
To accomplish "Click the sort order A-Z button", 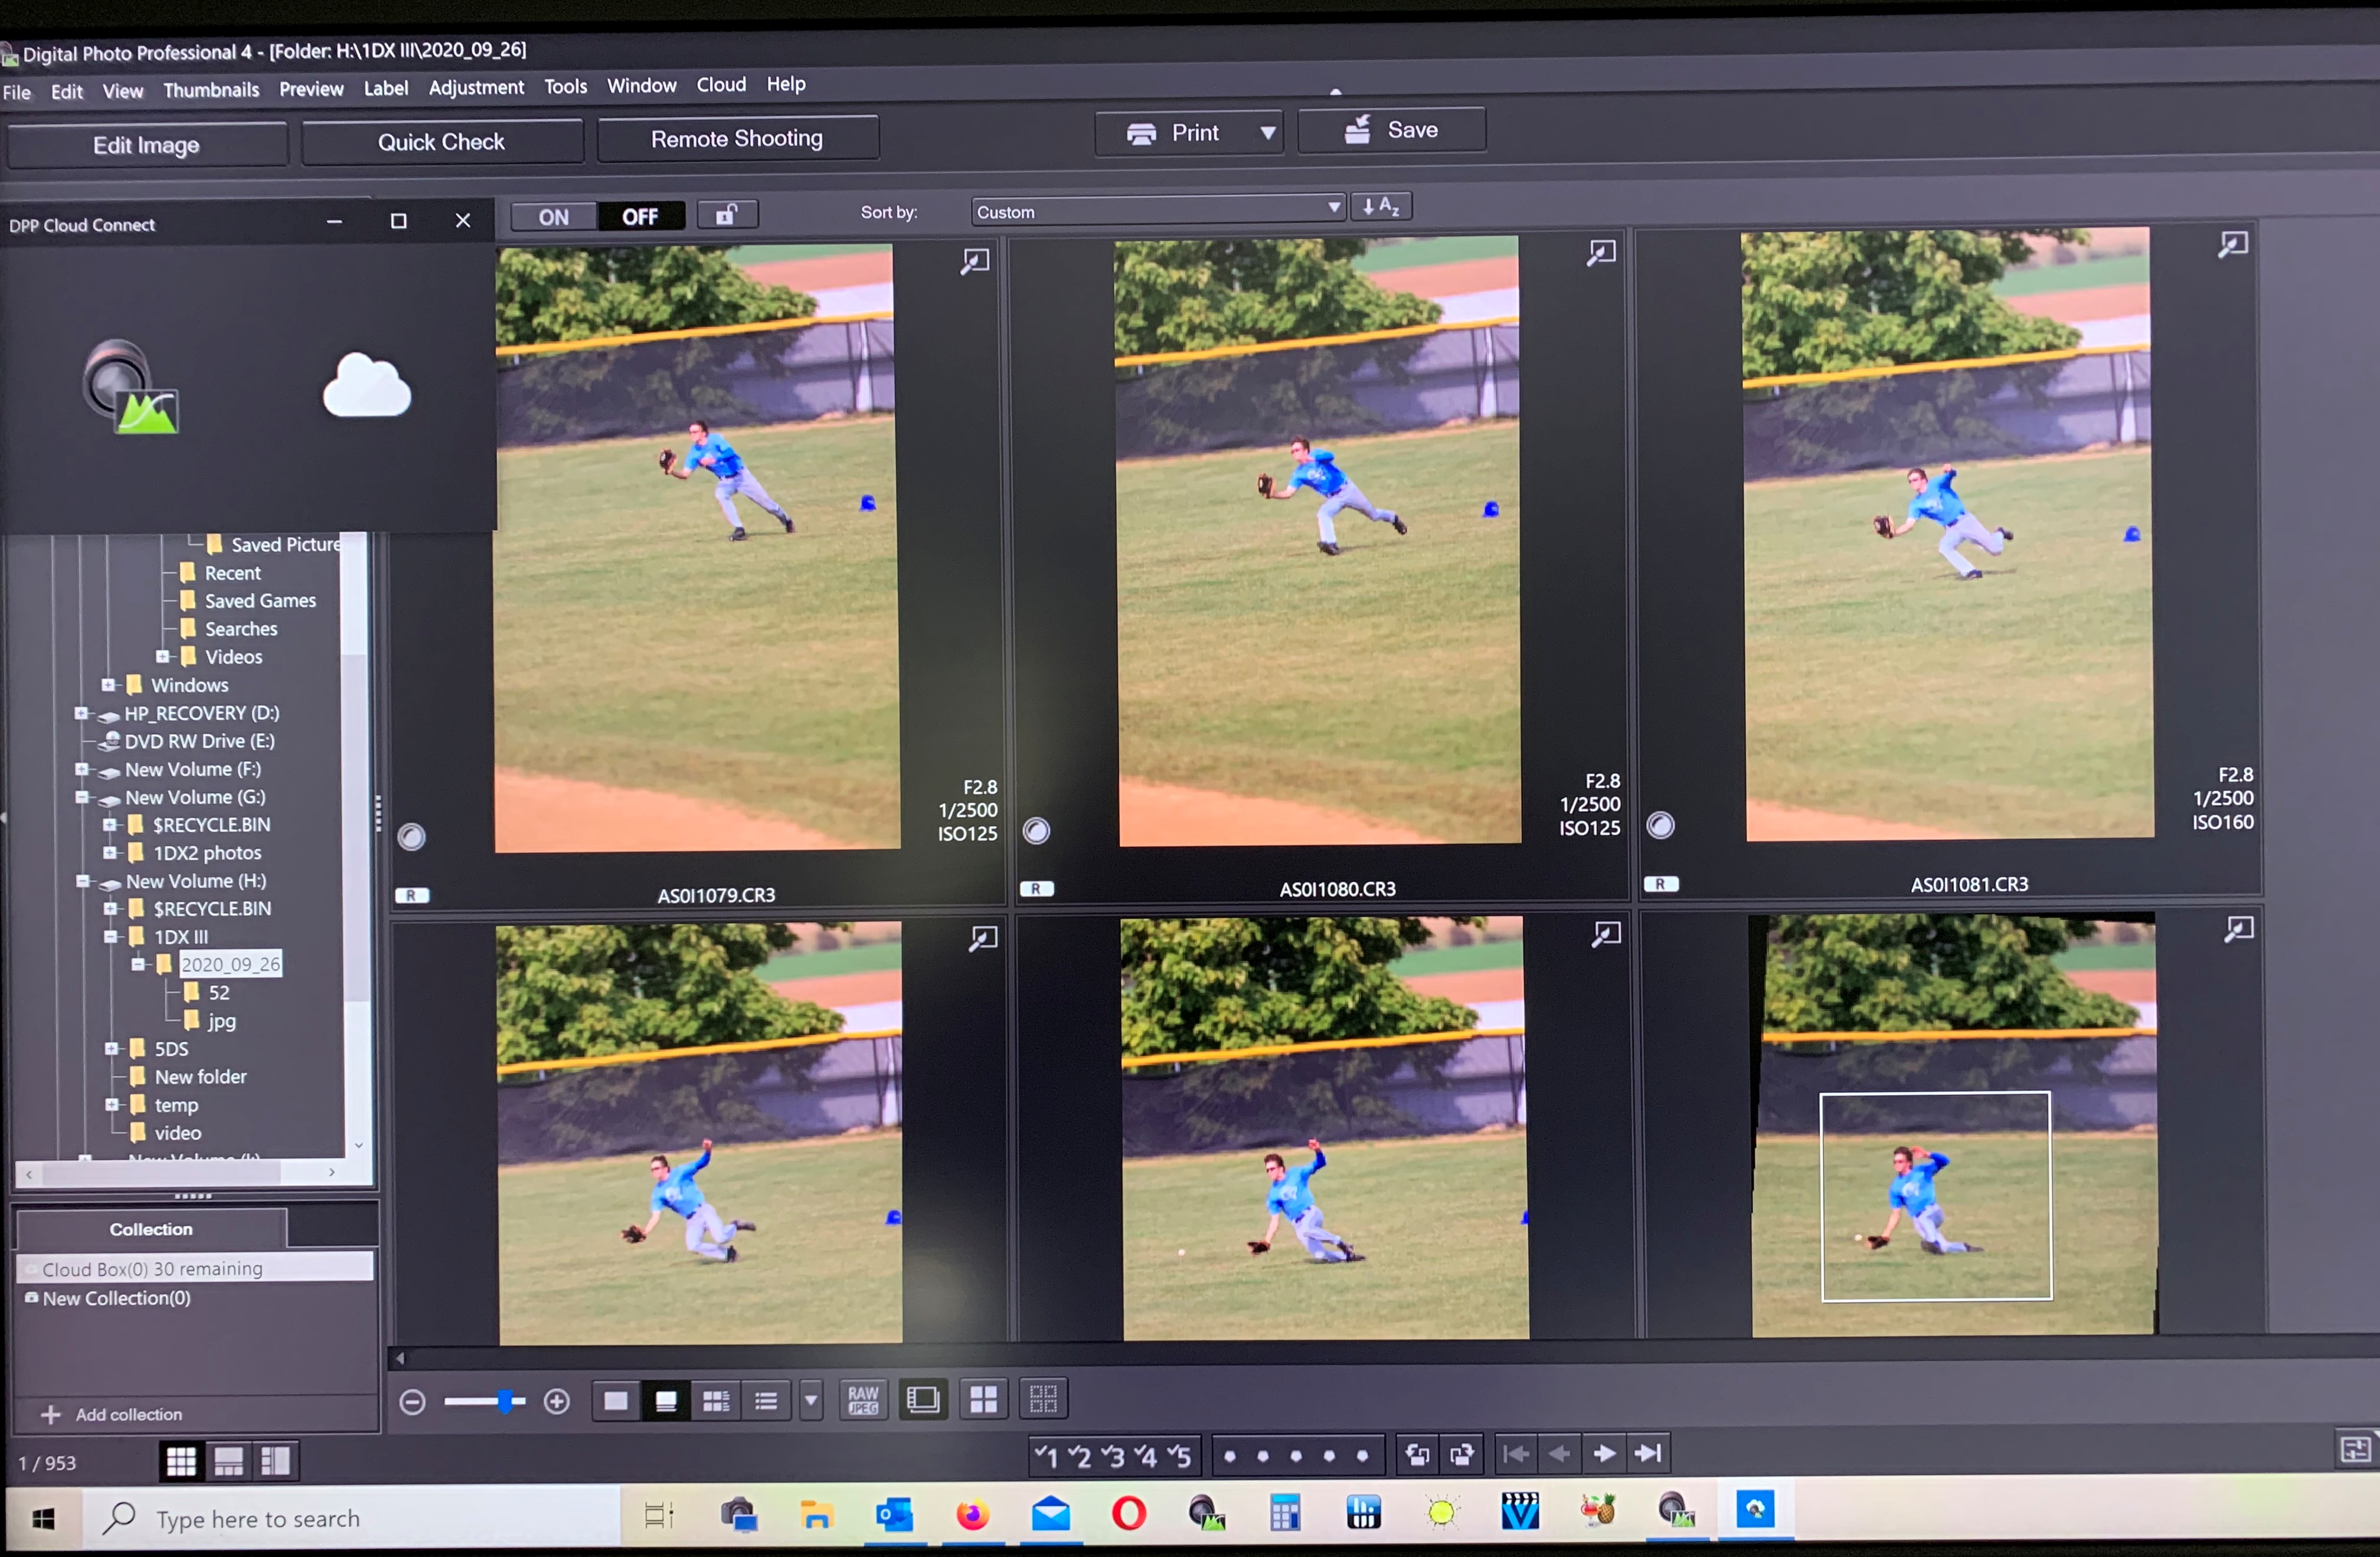I will [x=1380, y=207].
